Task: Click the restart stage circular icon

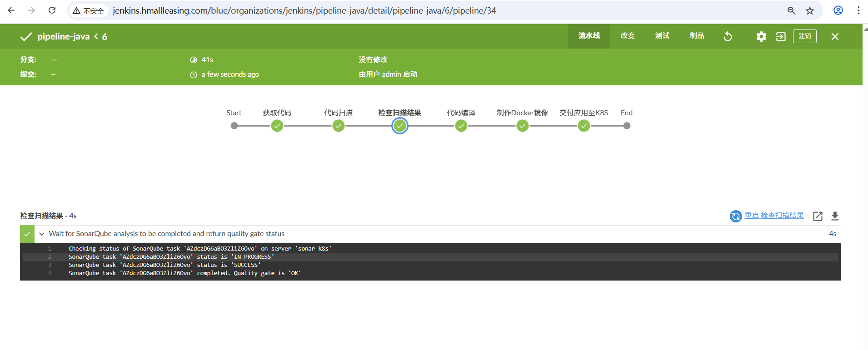Action: (x=736, y=216)
